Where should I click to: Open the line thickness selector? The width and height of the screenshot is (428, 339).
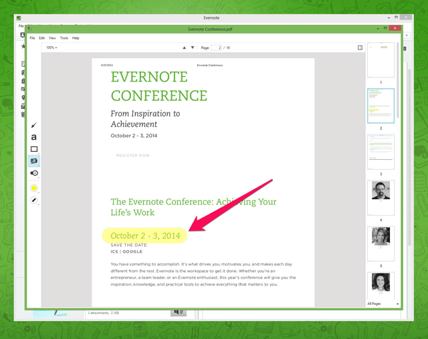pos(34,200)
